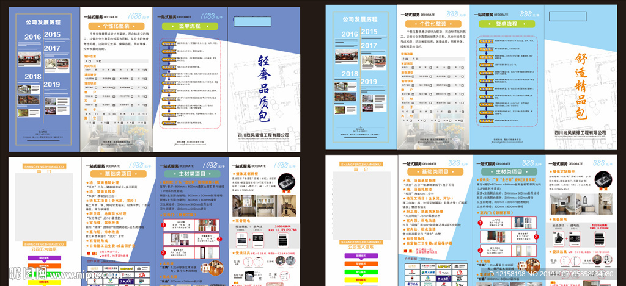The height and width of the screenshot is (286, 626).
Task: Click the empty outlined rectangle on 舒适精品包 cover
Action: (x=567, y=16)
